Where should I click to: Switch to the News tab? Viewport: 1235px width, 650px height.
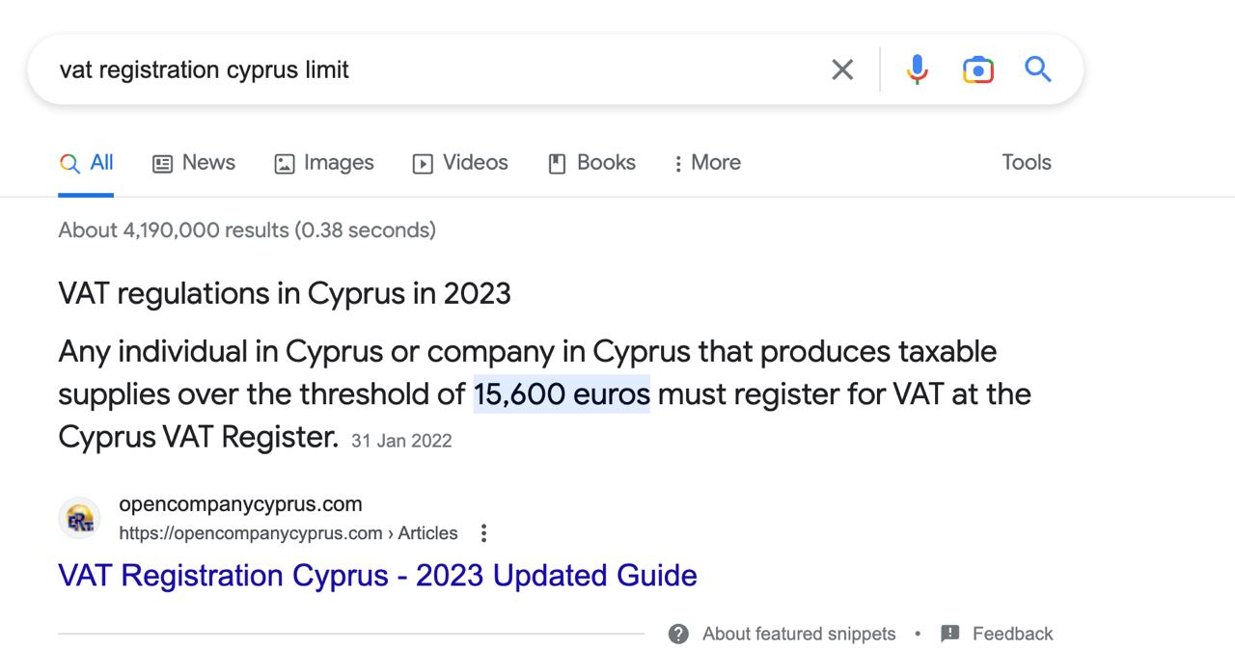194,163
